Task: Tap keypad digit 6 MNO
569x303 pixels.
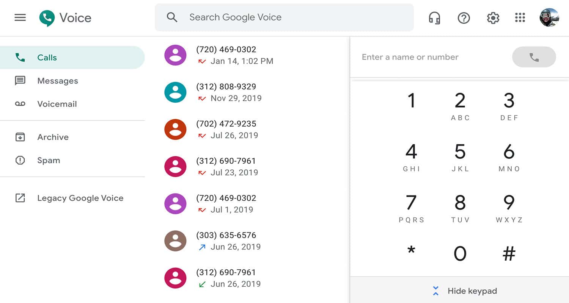Action: (509, 157)
